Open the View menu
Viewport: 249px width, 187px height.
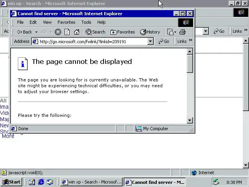coord(47,22)
